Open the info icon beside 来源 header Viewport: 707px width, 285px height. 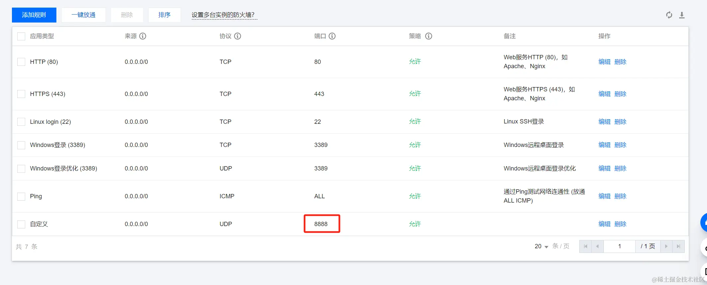(x=143, y=36)
